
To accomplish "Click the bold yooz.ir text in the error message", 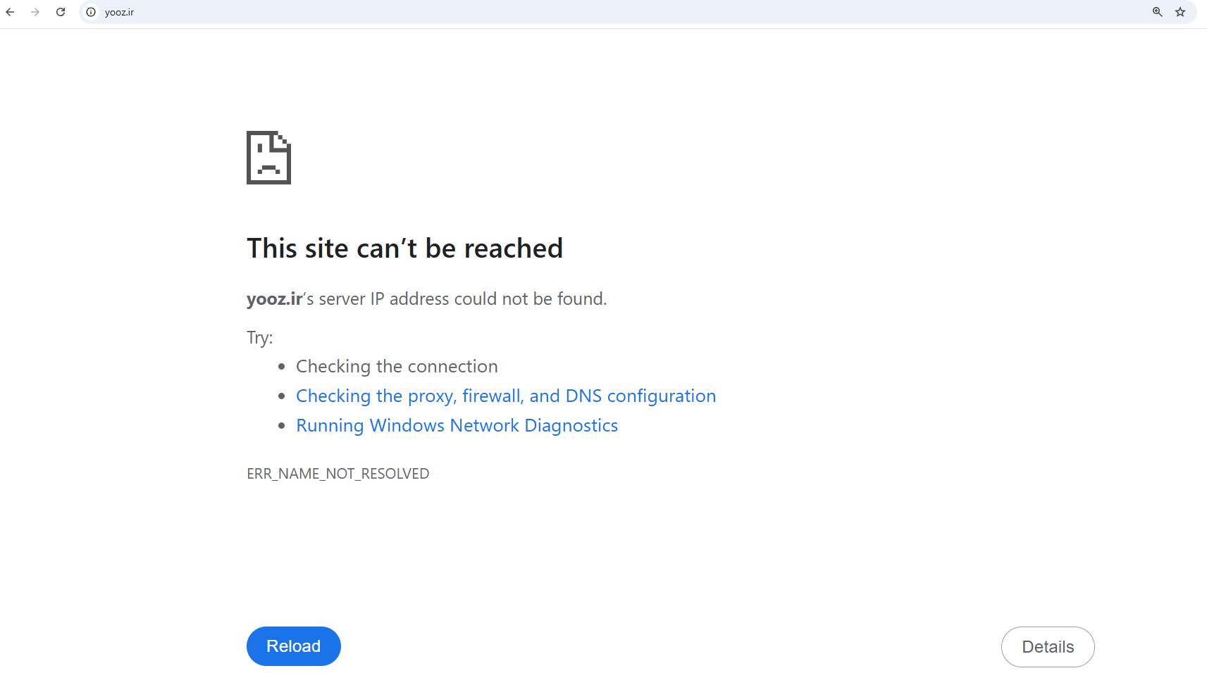I will point(274,299).
